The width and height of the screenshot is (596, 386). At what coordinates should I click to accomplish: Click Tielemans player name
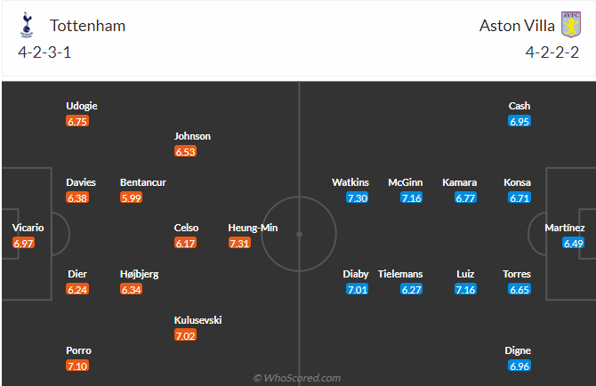pyautogui.click(x=400, y=274)
